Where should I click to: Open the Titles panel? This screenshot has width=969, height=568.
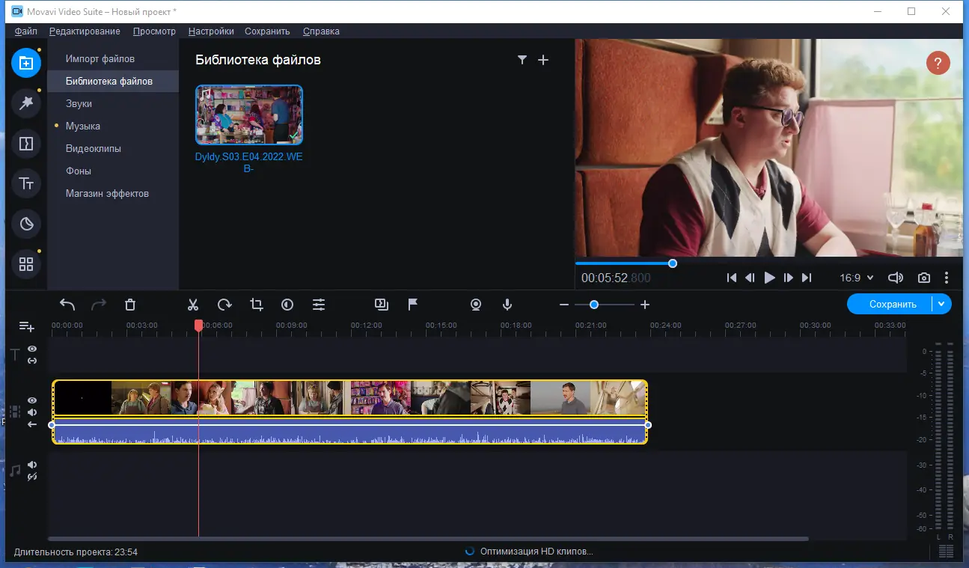click(x=26, y=183)
